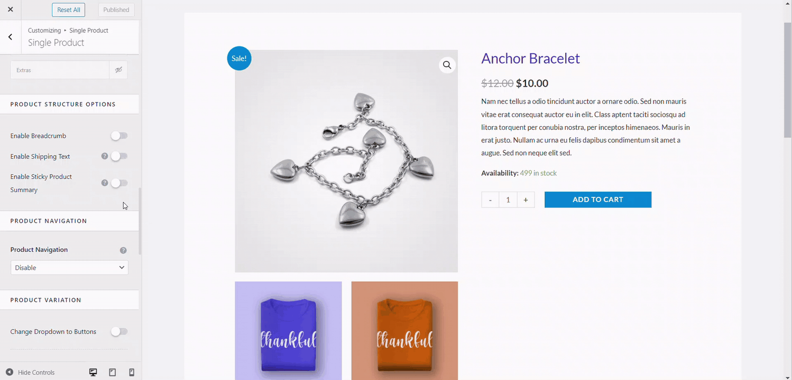
Task: Enable the Breadcrumb toggle
Action: (119, 136)
